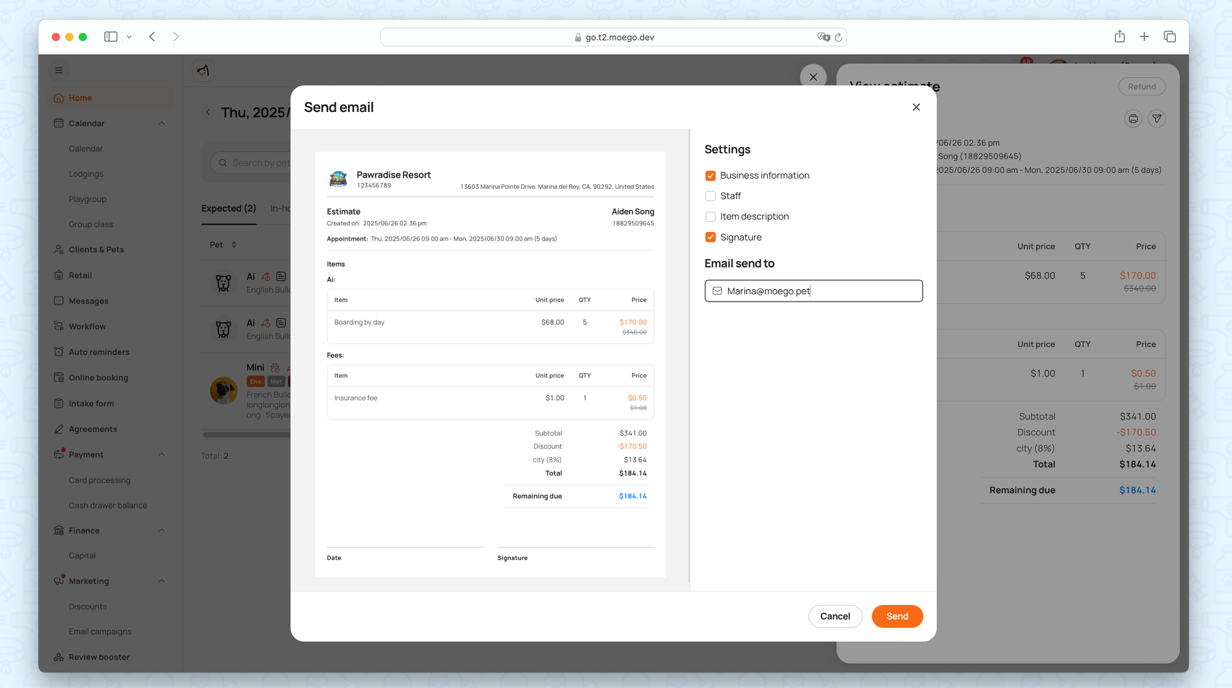Click the orange Send button
Image resolution: width=1232 pixels, height=688 pixels.
pos(897,616)
